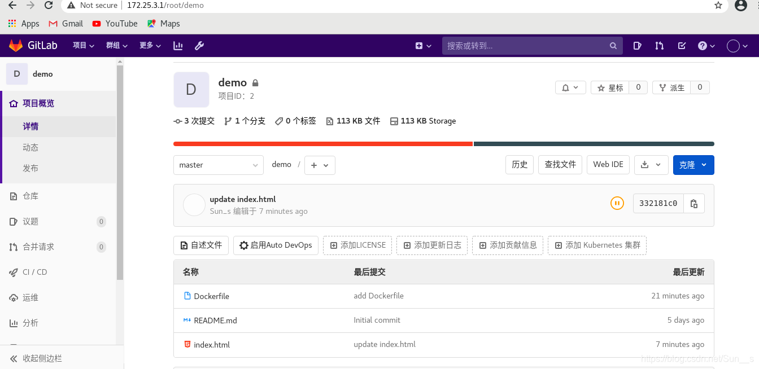
Task: Click dark segment of language bar
Action: coord(594,144)
